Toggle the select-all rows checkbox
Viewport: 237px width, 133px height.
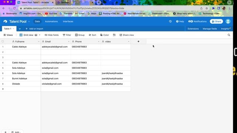point(3,41)
